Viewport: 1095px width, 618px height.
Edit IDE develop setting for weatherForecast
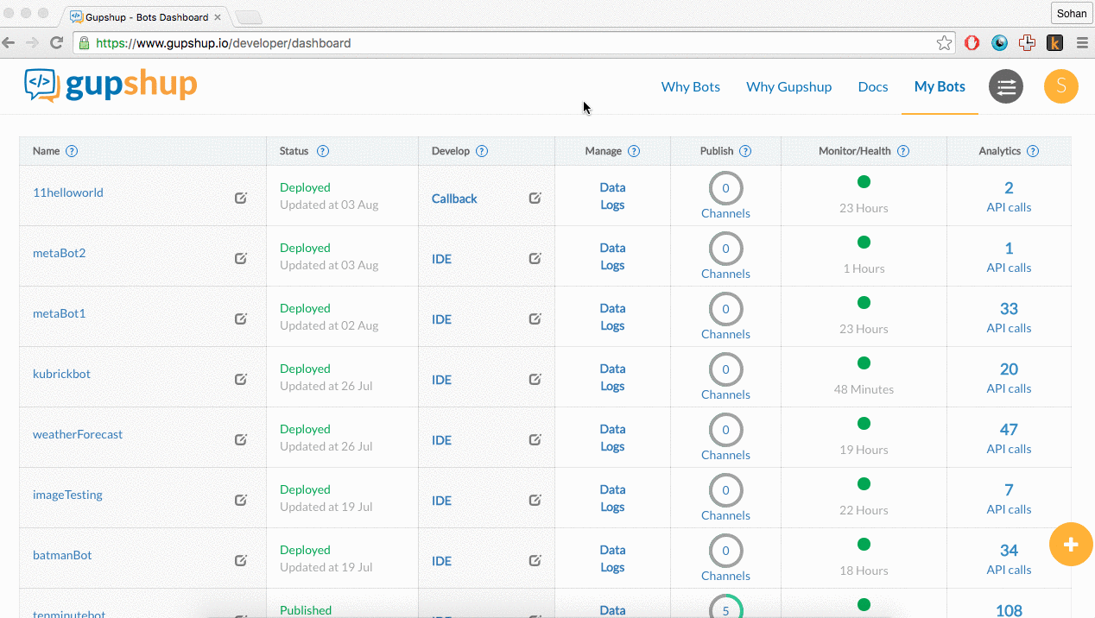click(535, 439)
